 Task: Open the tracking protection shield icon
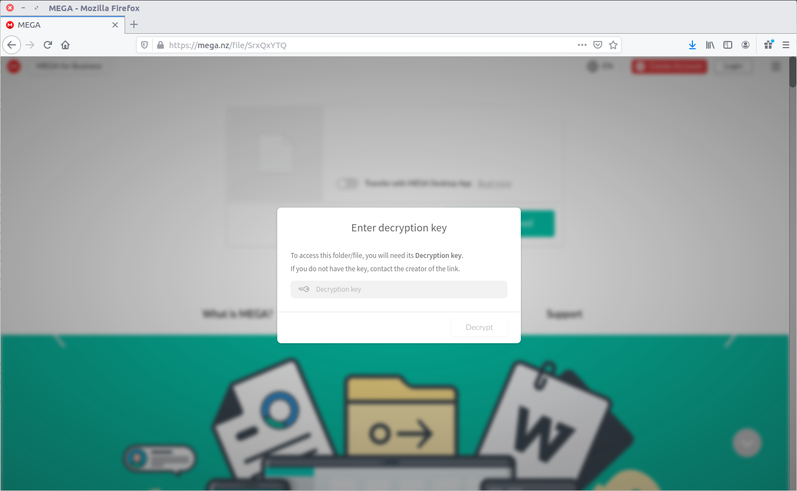click(144, 45)
